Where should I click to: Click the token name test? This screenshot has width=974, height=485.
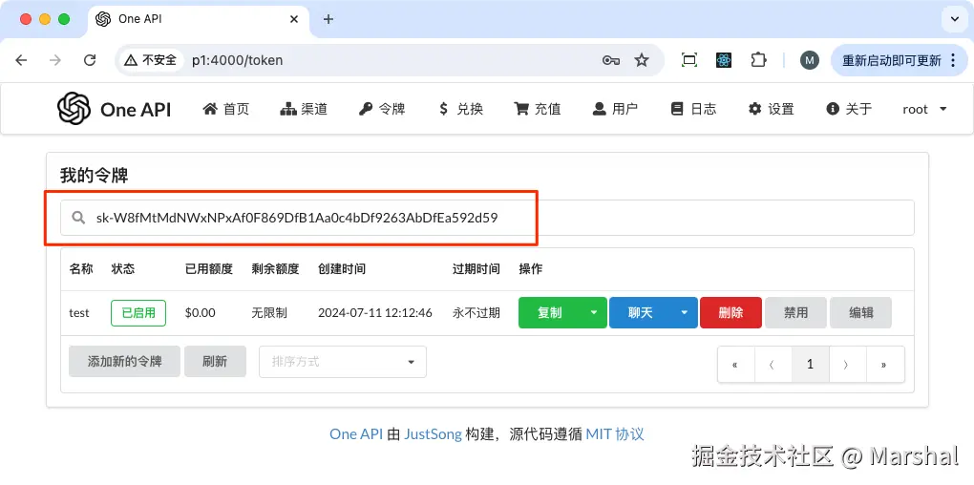pos(79,313)
